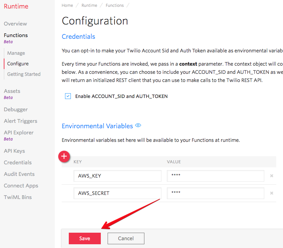
Task: Go to Connect Apps
Action: (21, 185)
